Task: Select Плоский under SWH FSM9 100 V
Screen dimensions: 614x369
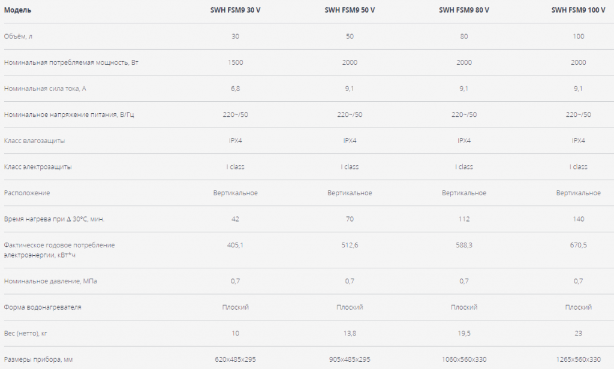Action: [579, 307]
